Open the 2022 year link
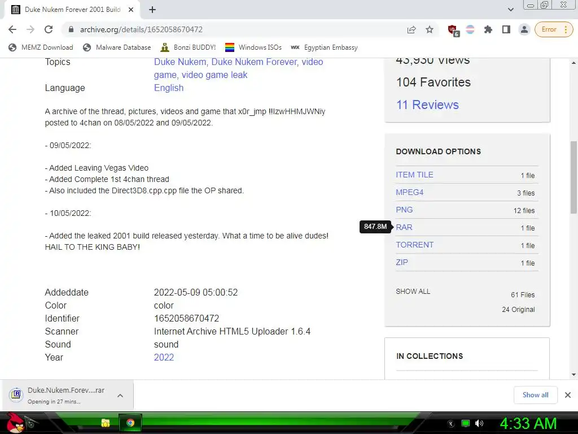Screen dimensions: 578x434 coord(164,357)
